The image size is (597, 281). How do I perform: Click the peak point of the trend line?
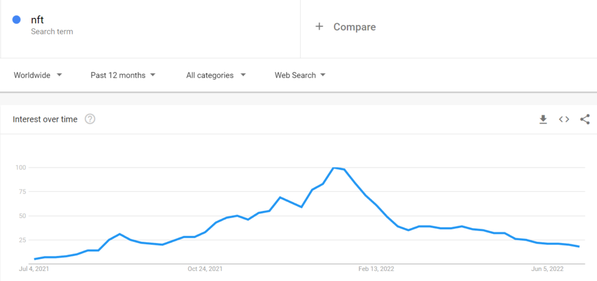click(x=334, y=167)
